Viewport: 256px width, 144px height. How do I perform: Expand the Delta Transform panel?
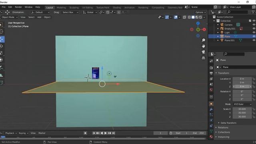227,123
